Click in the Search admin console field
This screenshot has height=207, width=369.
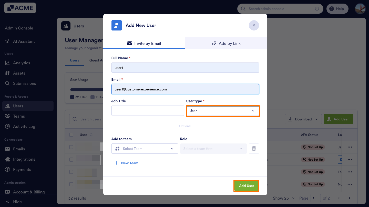280,9
